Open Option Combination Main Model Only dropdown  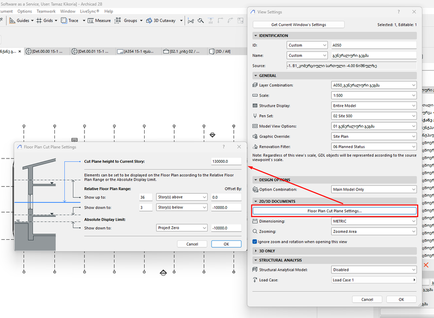374,189
